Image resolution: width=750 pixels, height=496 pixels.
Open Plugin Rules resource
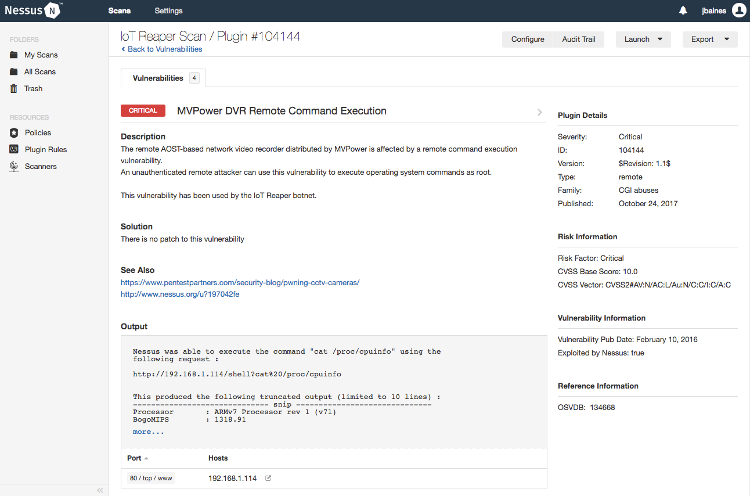click(46, 149)
